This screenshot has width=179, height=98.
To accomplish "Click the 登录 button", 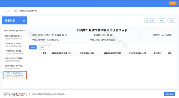I will (173, 4).
